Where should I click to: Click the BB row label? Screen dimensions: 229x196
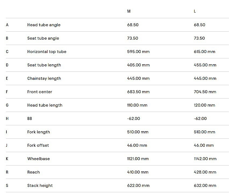point(30,119)
